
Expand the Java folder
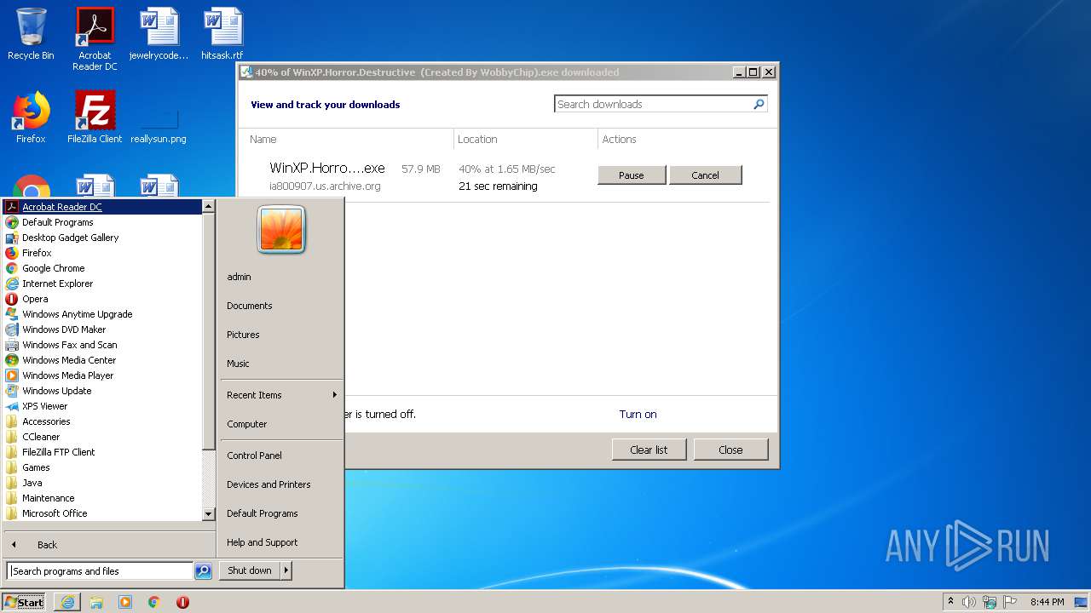(102, 483)
